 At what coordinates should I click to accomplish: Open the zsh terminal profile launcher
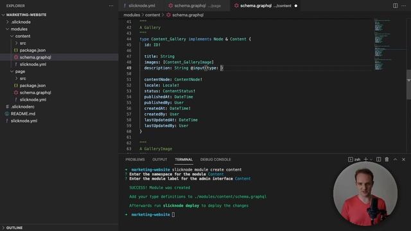(354, 159)
